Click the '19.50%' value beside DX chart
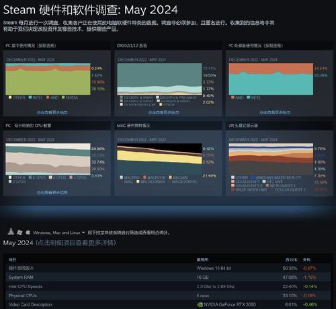 click(x=209, y=75)
